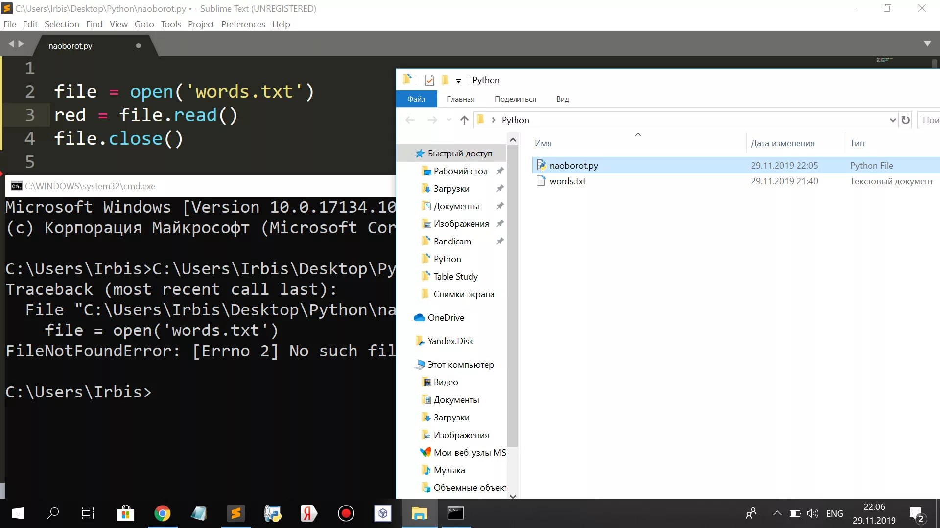Click the Help menu item in Sublime Text

pos(281,24)
